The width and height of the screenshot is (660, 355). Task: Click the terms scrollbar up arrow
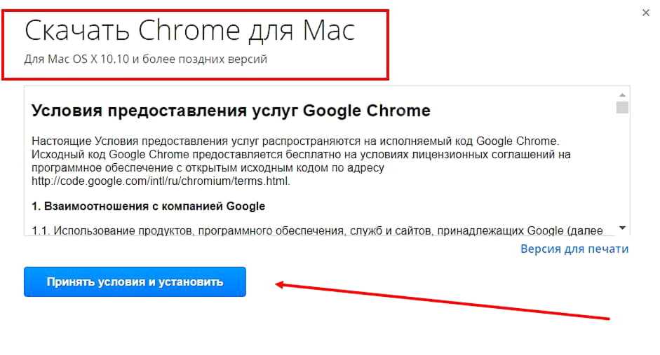622,95
